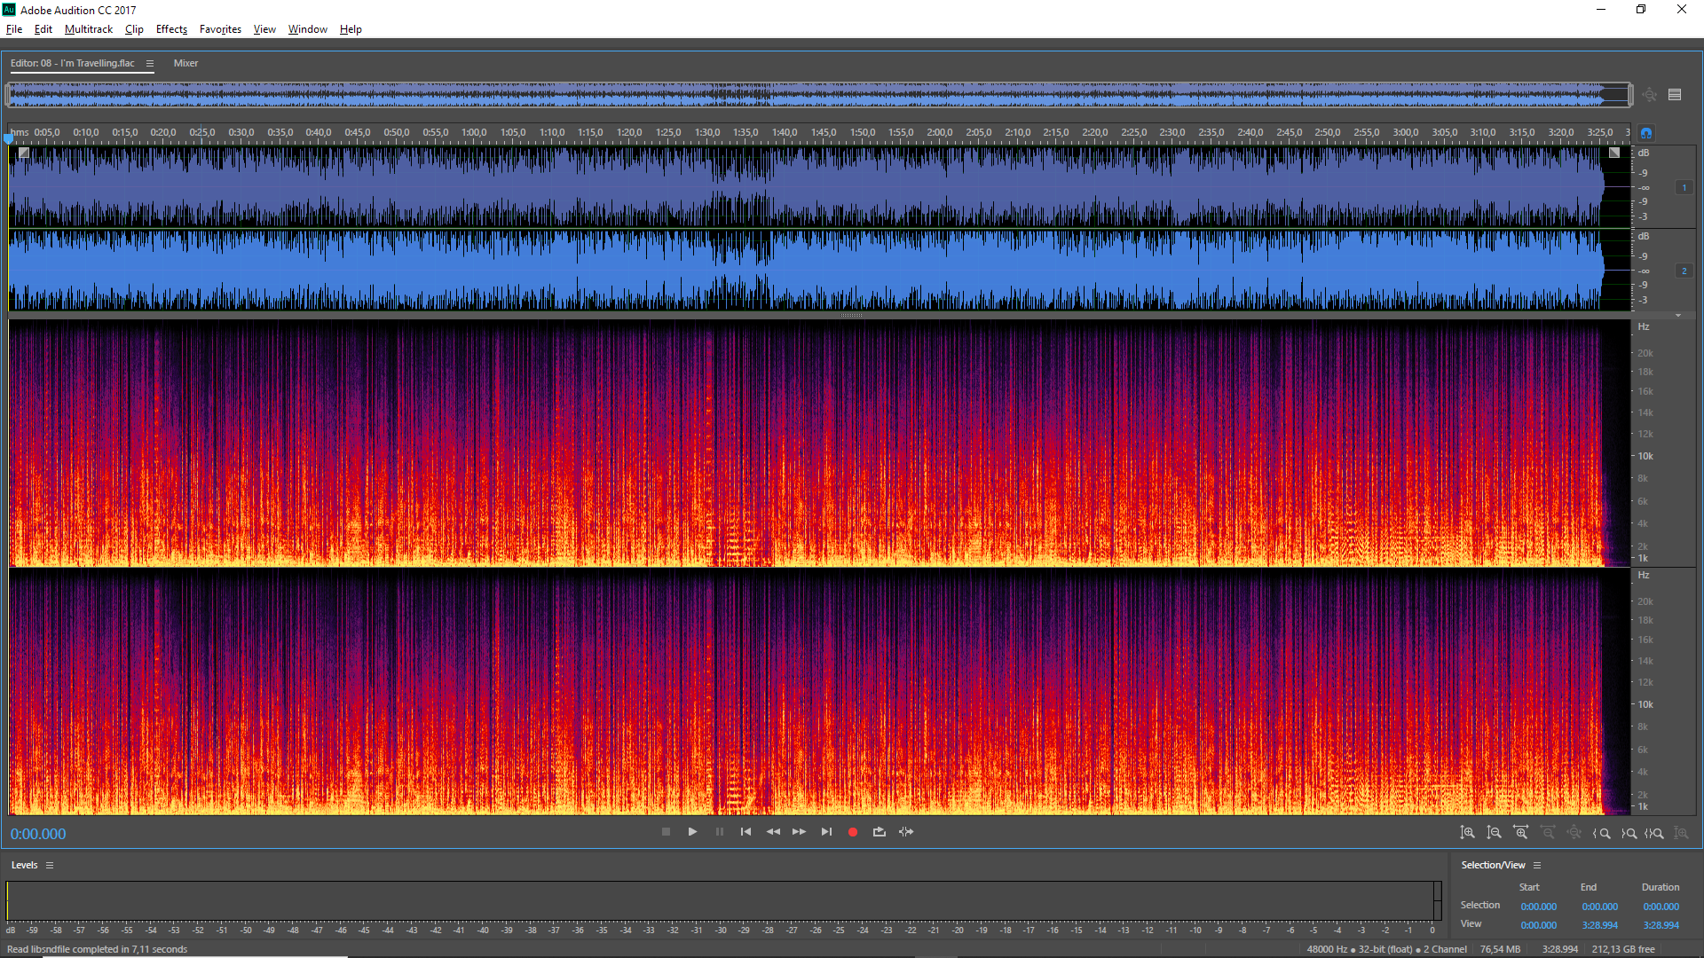Toggle Loop Playback icon
This screenshot has width=1704, height=958.
[x=880, y=832]
